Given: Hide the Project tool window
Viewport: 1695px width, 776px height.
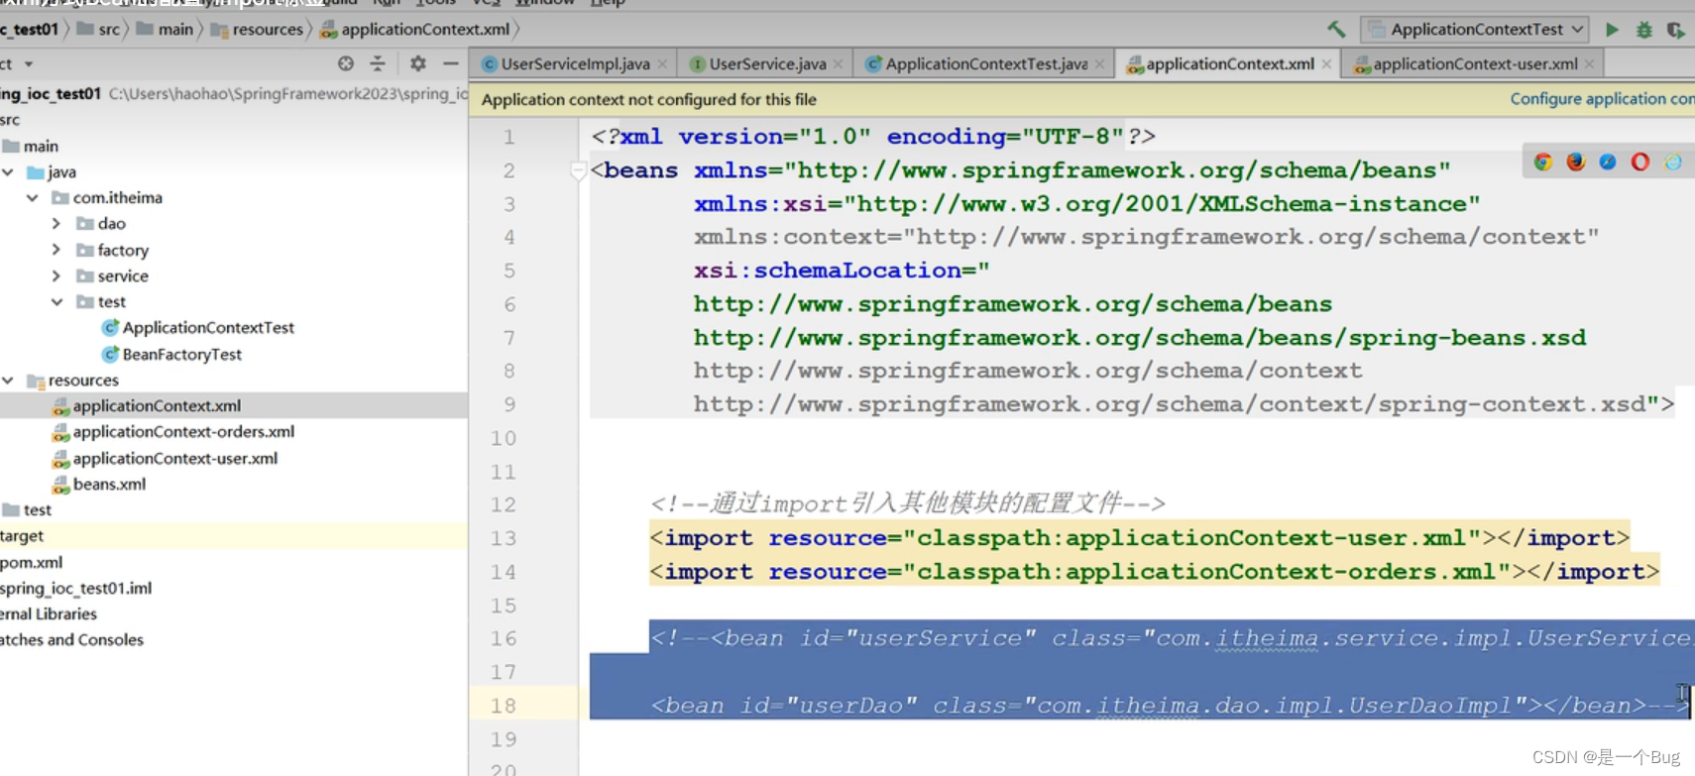Looking at the screenshot, I should click(x=451, y=63).
